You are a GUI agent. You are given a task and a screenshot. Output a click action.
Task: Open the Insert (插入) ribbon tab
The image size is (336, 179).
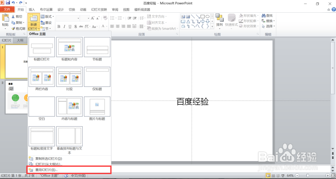click(x=32, y=10)
